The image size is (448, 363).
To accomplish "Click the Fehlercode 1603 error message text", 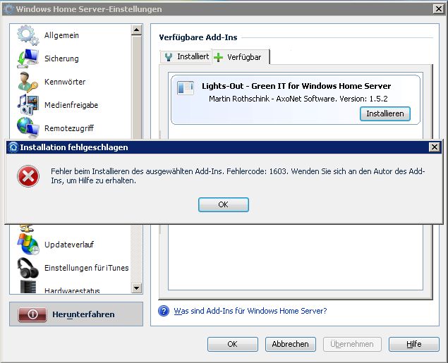I will (x=238, y=176).
